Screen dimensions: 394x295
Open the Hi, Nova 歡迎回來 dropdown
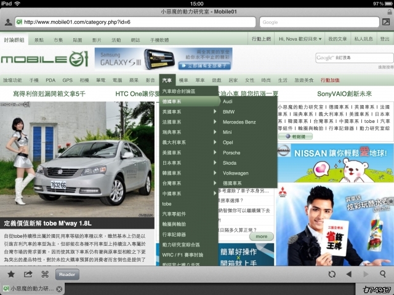pyautogui.click(x=300, y=39)
